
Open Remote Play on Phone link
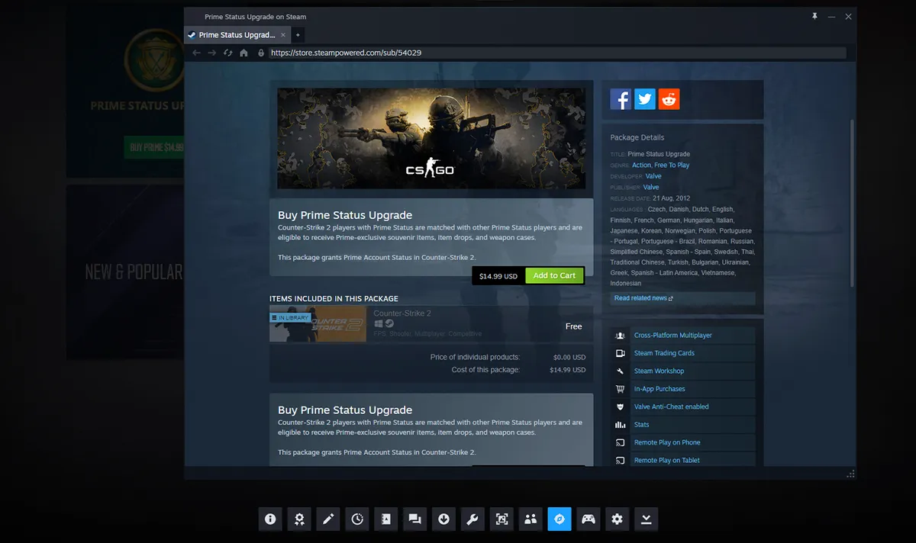[667, 442]
